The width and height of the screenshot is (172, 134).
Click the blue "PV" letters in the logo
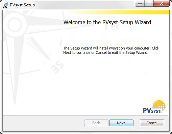pos(147,110)
